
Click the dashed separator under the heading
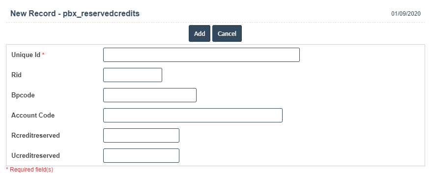coord(215,22)
